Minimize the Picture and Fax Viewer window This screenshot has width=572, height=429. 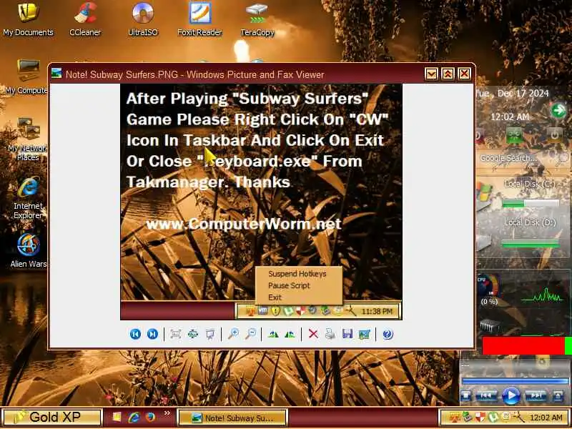coord(431,74)
